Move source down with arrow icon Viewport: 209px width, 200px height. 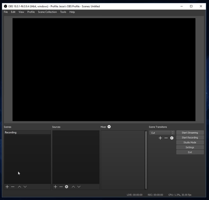tap(79, 187)
